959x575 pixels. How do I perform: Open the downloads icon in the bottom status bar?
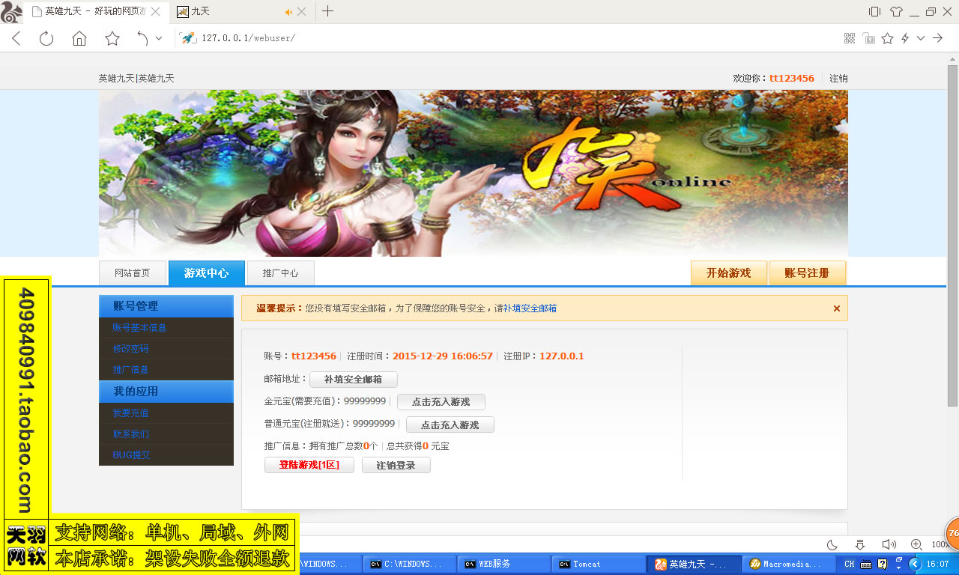[860, 545]
